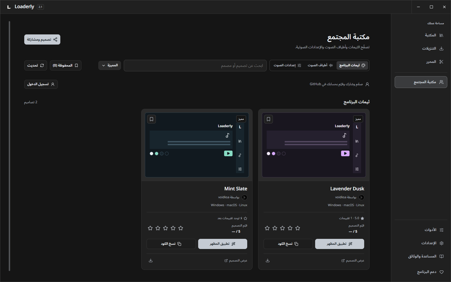Rate Lavender Dusk four stars

[x=275, y=228]
